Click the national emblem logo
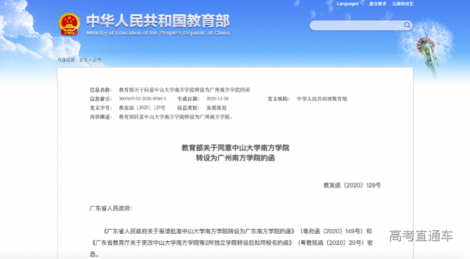The height and width of the screenshot is (259, 470). click(69, 24)
